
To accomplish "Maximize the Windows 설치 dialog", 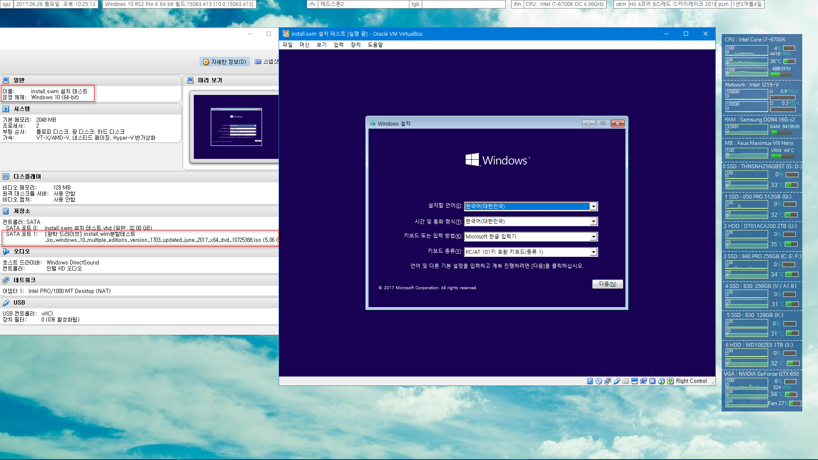I will point(603,124).
